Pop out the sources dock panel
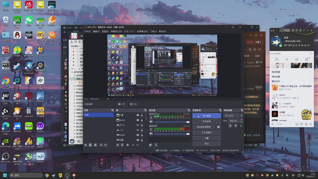Screen dimensions: 318x179 [145, 110]
